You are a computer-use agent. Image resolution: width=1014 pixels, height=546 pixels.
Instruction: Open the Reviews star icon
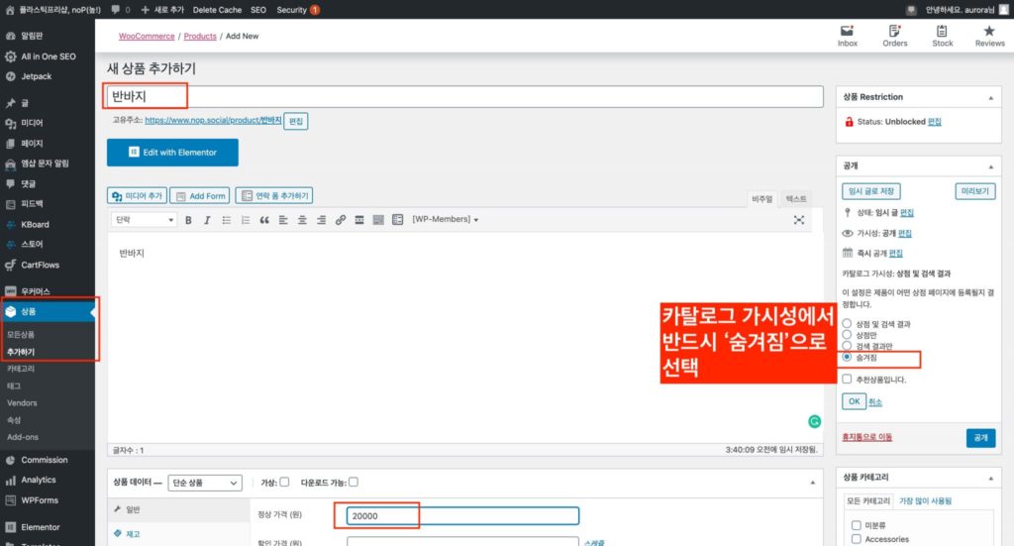click(989, 37)
